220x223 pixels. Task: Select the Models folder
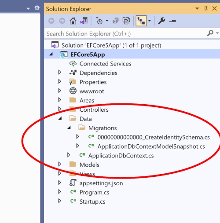pyautogui.click(x=89, y=165)
